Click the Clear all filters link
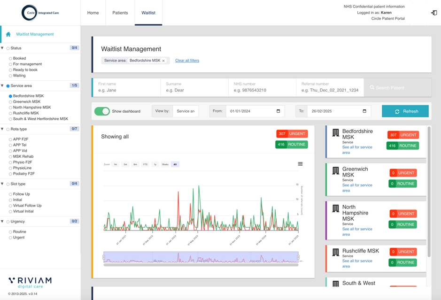 [x=187, y=61]
